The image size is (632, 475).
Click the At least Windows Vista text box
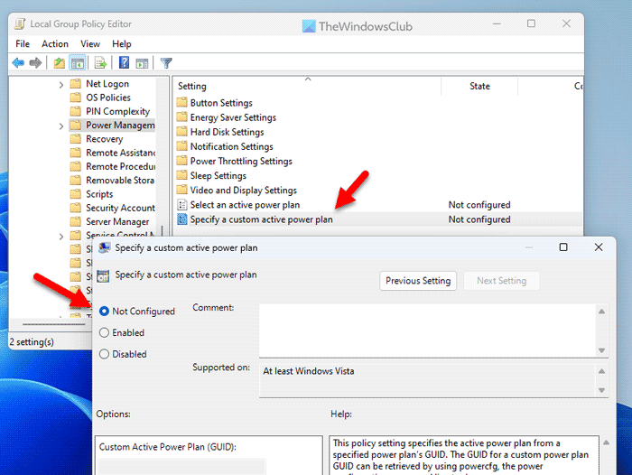[428, 380]
